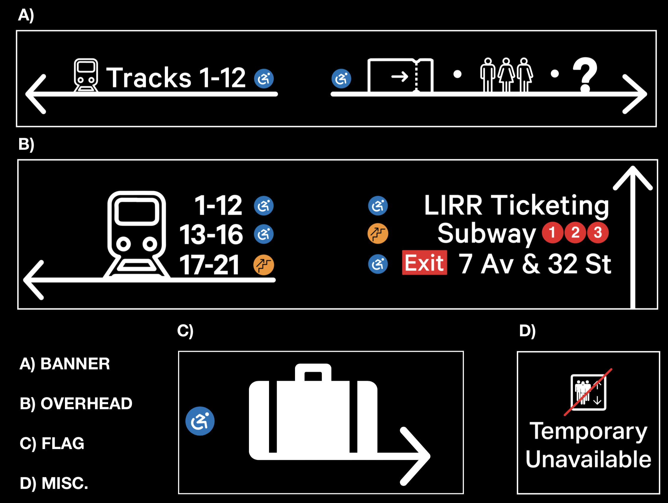Click the red Exit label
The image size is (668, 503).
point(424,262)
